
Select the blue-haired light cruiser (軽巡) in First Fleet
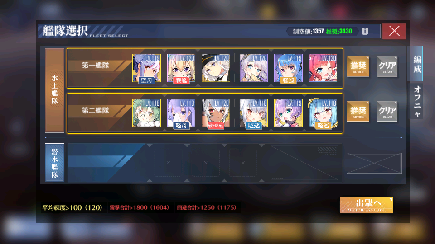coord(288,68)
